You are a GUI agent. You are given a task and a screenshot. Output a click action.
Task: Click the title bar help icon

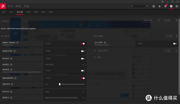[163, 2]
